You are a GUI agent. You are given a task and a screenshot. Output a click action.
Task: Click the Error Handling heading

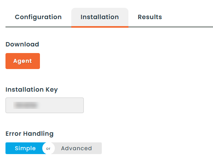pyautogui.click(x=29, y=133)
